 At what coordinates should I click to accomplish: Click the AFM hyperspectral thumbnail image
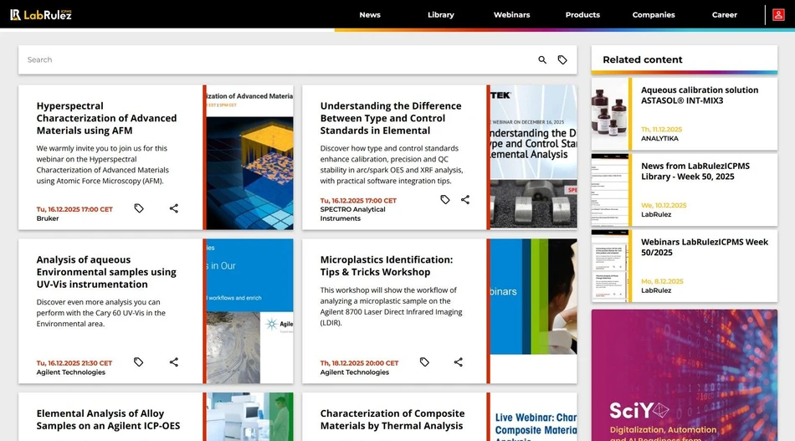[x=250, y=157]
